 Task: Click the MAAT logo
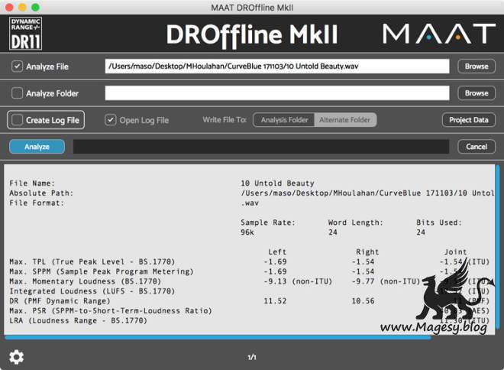[439, 34]
